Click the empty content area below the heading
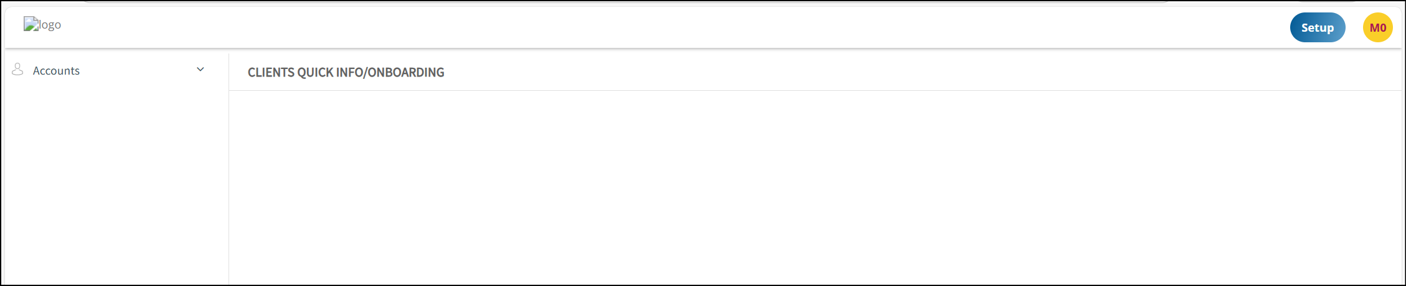 click(815, 187)
